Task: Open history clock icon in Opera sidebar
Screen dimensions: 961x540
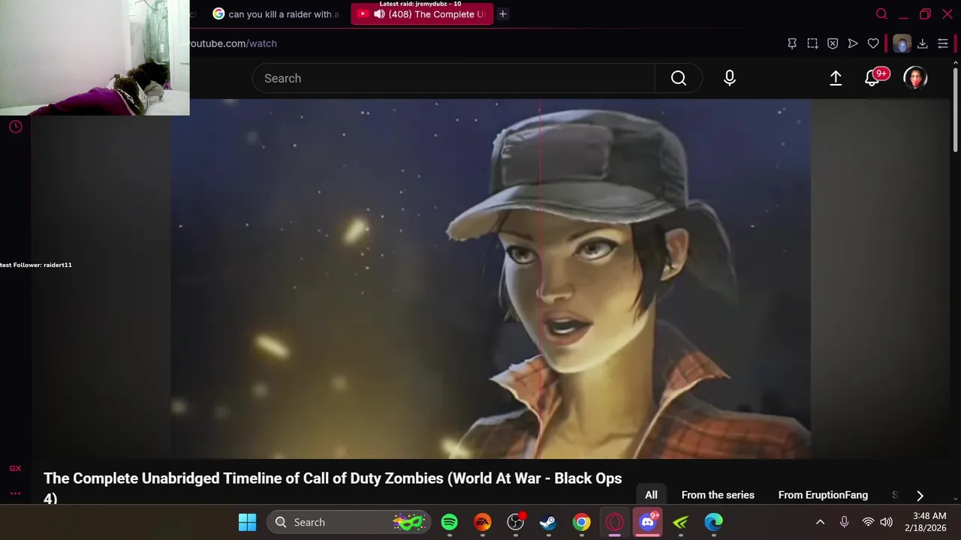Action: coord(15,127)
